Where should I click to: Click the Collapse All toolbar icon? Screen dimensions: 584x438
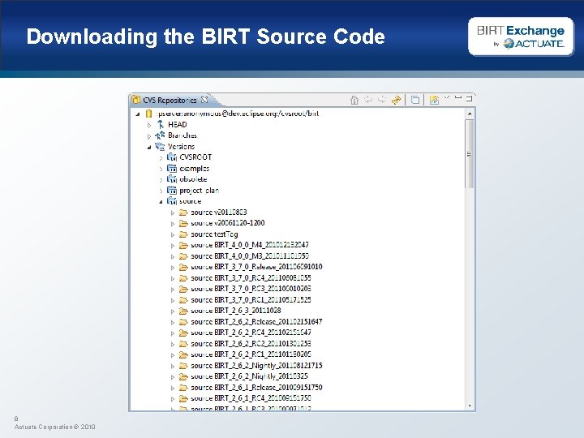click(x=415, y=100)
